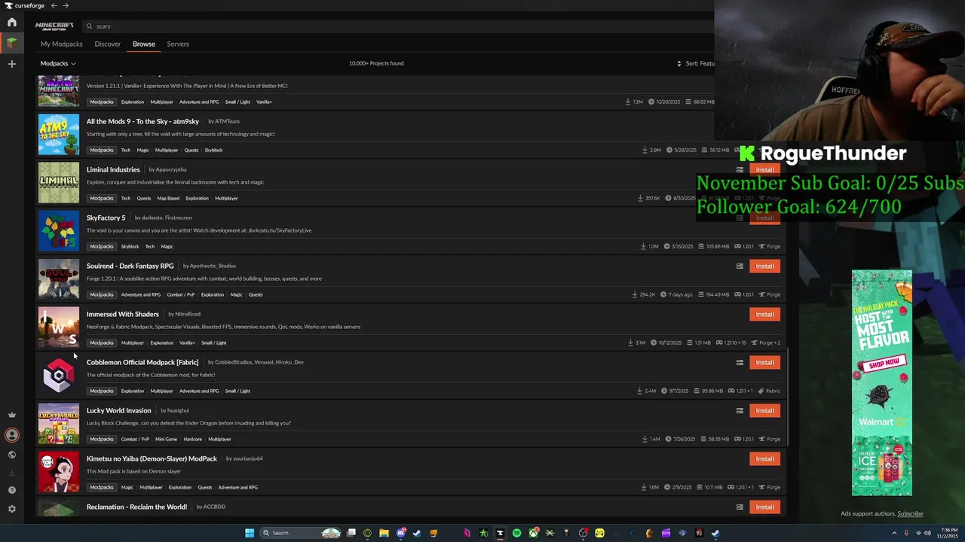The width and height of the screenshot is (965, 542).
Task: Install Lucky World Invasion modpack
Action: click(764, 410)
